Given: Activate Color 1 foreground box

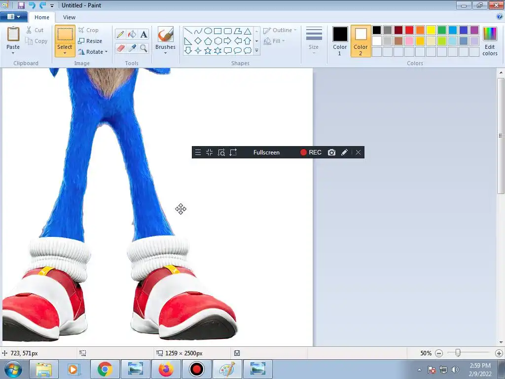Looking at the screenshot, I should coord(340,41).
